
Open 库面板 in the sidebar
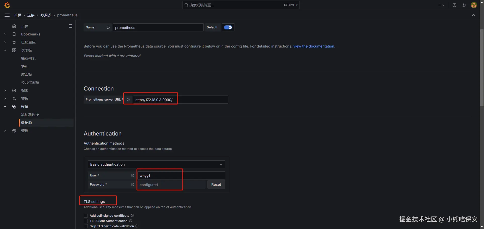(26, 74)
